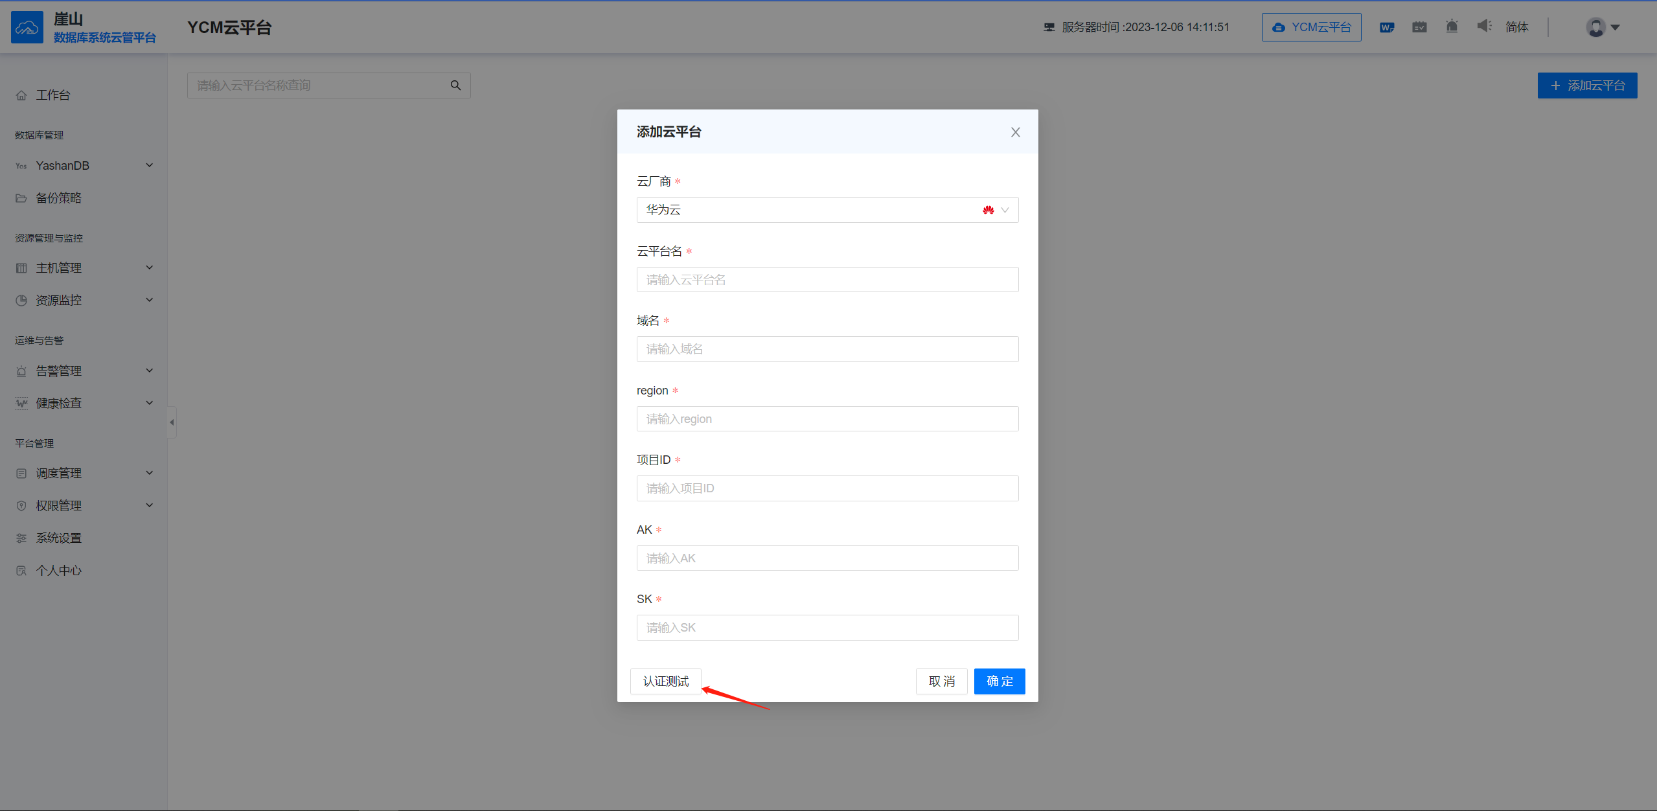The image size is (1657, 811).
Task: Click the alarm bell icon in header
Action: tap(1452, 27)
